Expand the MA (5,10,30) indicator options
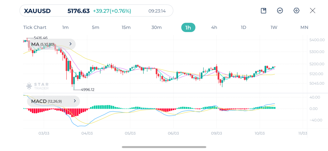 pyautogui.click(x=70, y=44)
